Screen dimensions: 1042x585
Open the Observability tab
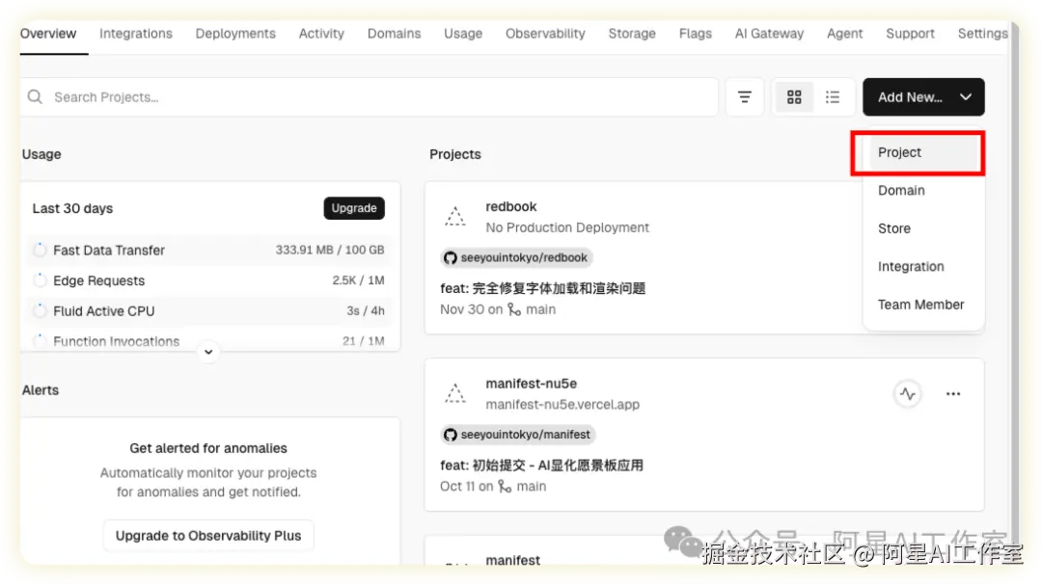pyautogui.click(x=545, y=34)
